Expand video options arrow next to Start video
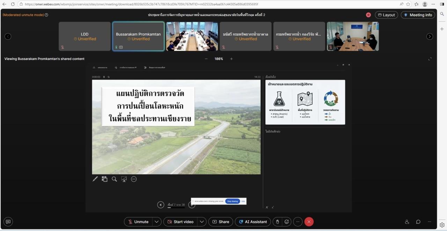 pos(201,222)
